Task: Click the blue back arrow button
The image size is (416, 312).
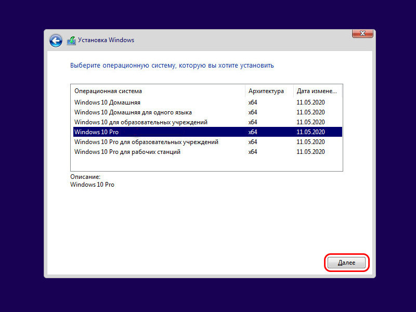Action: click(56, 41)
